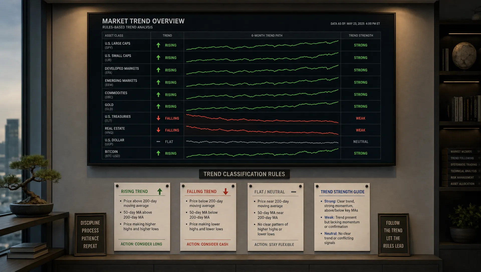
Task: Select the COMMODITIES (DBC) cell
Action: (126, 94)
